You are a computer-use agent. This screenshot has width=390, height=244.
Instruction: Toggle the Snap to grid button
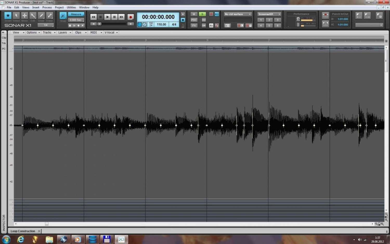[x=63, y=16]
